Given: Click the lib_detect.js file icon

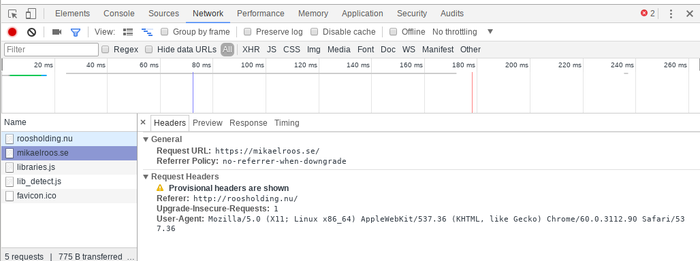Looking at the screenshot, I should [x=10, y=181].
